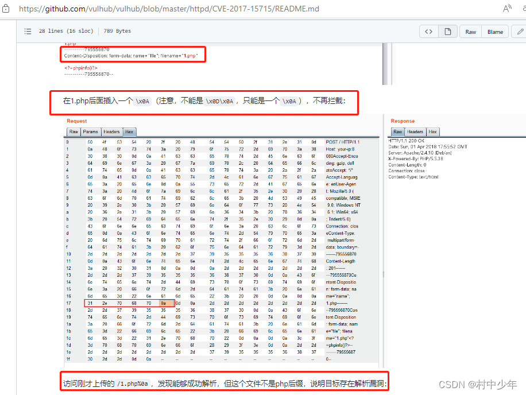Click the "=phpinfo()?>--" decoded text
The height and width of the screenshot is (395, 526).
339,345
